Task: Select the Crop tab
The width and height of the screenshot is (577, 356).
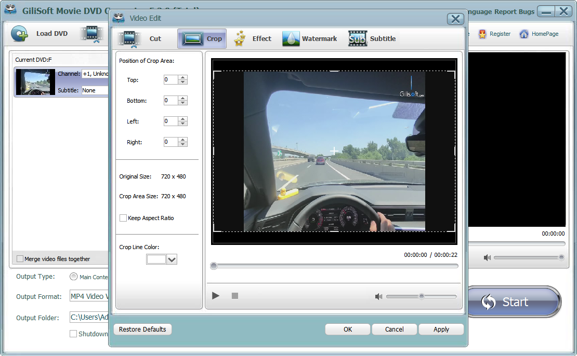Action: point(202,38)
